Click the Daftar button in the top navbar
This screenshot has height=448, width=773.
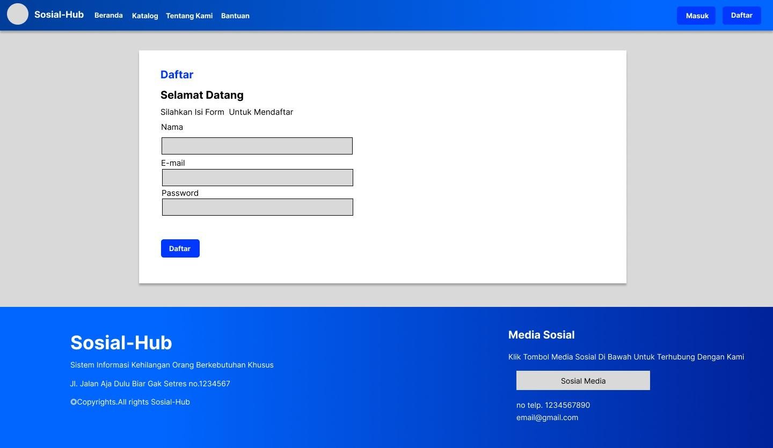pos(741,16)
